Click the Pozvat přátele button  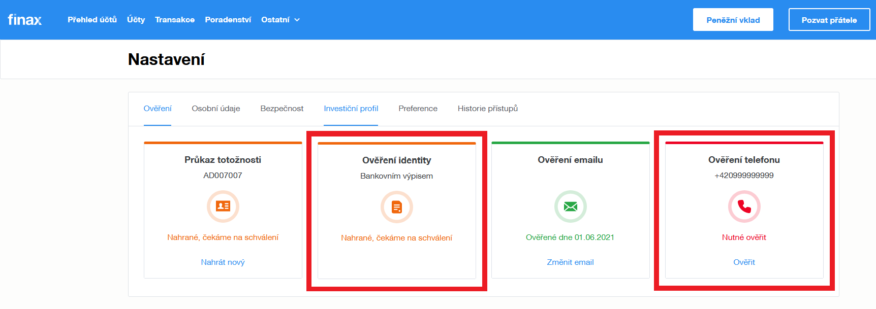[829, 20]
